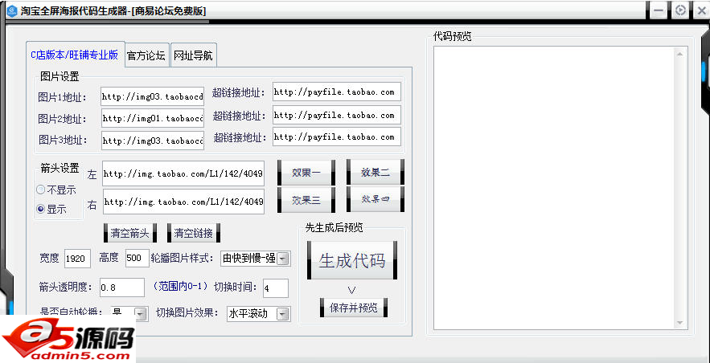710x363 pixels.
Task: Click the 图片3地址 input field
Action: click(x=153, y=141)
